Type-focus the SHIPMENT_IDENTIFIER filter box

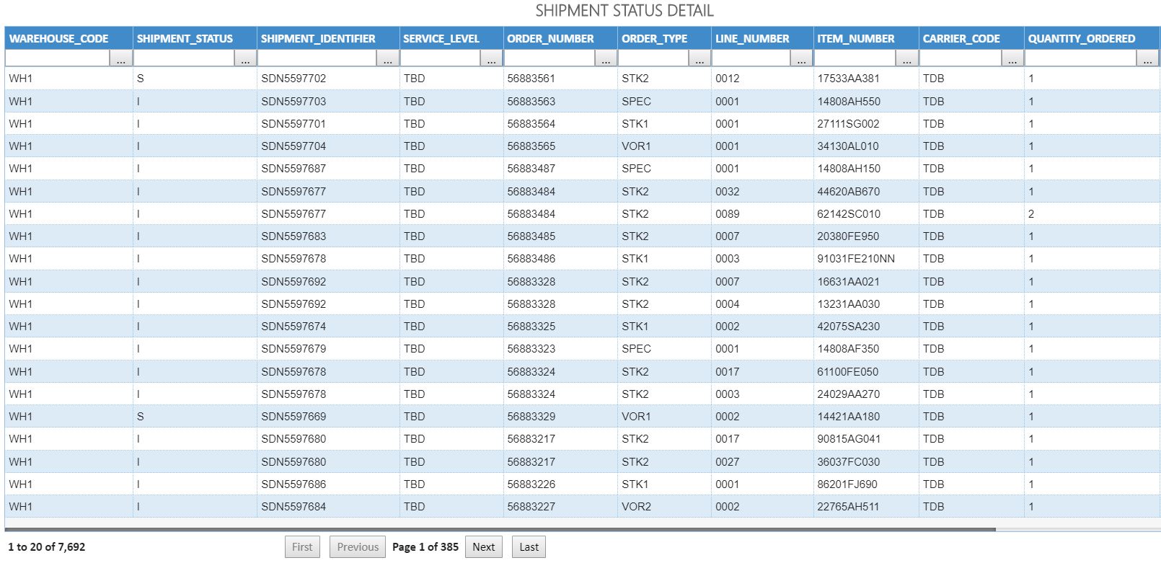pyautogui.click(x=317, y=59)
